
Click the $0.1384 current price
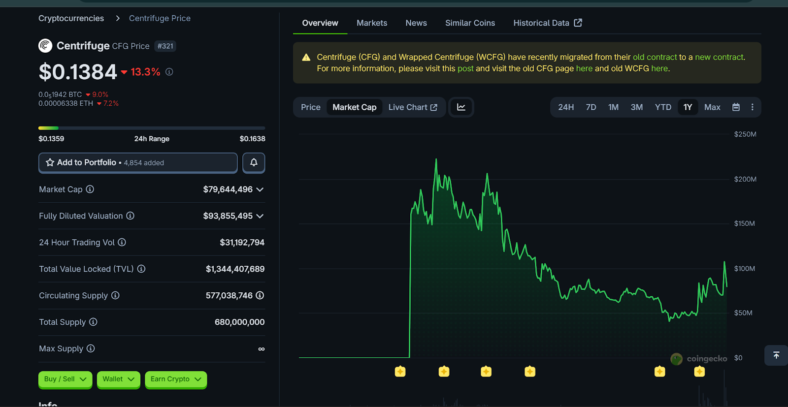click(x=78, y=72)
